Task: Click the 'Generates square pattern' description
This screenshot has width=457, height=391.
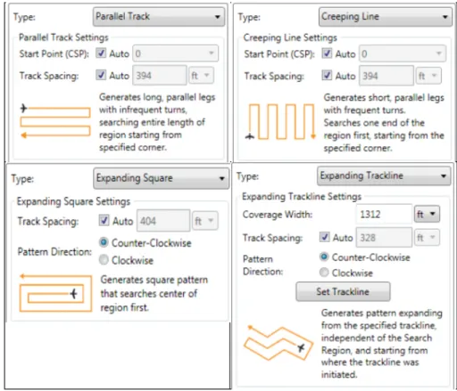Action: [154, 293]
